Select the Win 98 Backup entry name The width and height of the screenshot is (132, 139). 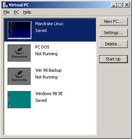(x=48, y=70)
